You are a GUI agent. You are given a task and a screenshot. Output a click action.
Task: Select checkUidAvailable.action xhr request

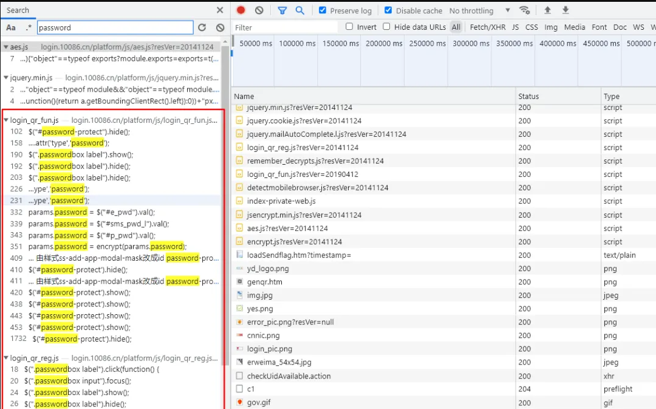289,376
